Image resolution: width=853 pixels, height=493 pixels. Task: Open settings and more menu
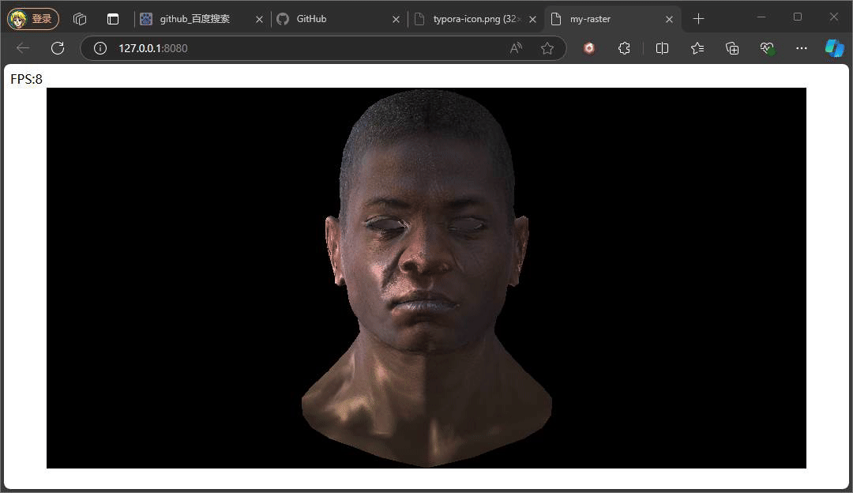802,48
